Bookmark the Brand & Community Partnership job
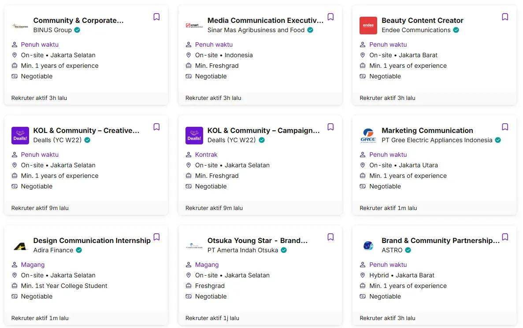This screenshot has height=328, width=523. point(505,237)
